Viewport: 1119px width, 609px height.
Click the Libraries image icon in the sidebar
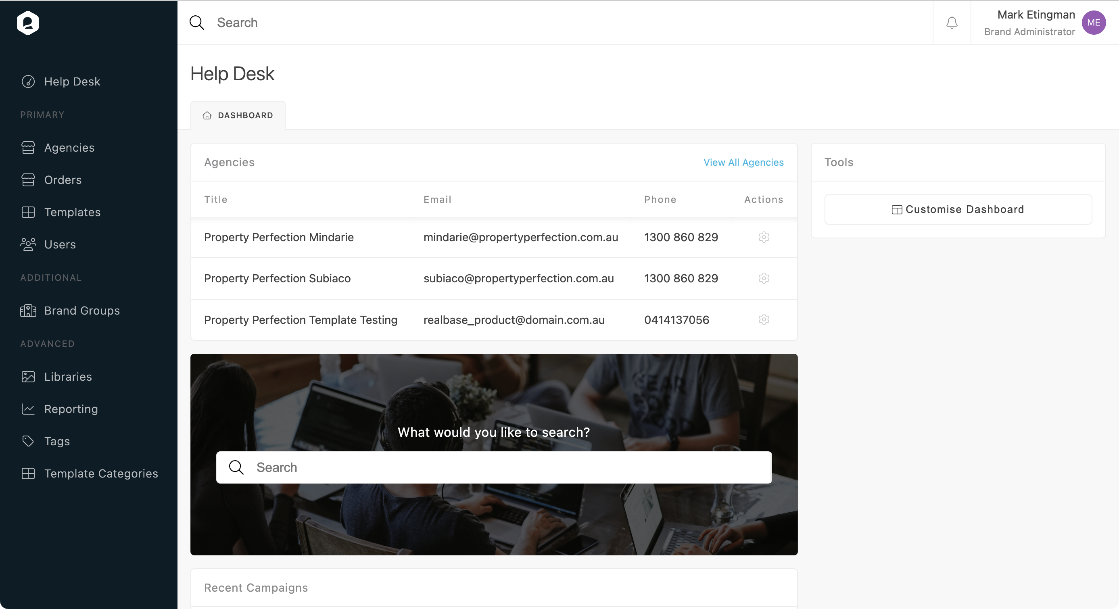click(x=28, y=377)
